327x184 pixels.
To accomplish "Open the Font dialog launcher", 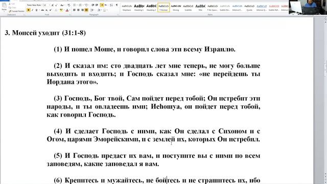I will click(70, 14).
